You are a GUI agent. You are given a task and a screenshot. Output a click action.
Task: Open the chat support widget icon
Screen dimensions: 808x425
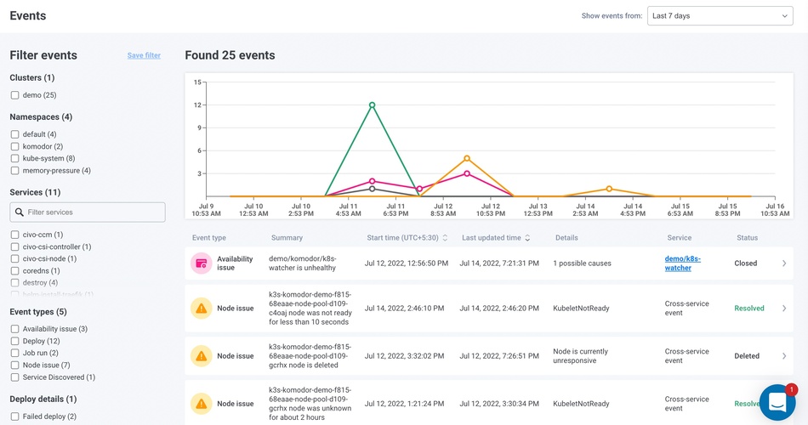777,402
